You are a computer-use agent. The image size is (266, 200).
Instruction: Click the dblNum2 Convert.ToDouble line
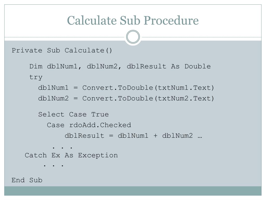point(126,99)
